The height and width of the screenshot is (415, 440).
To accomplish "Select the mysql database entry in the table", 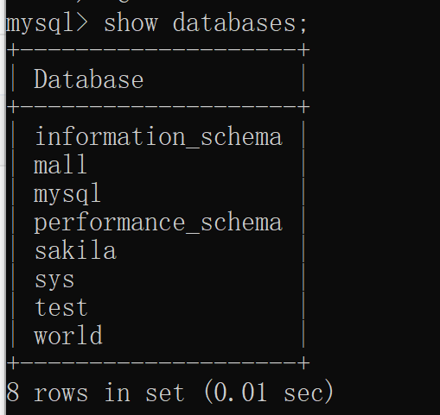I will [x=67, y=193].
